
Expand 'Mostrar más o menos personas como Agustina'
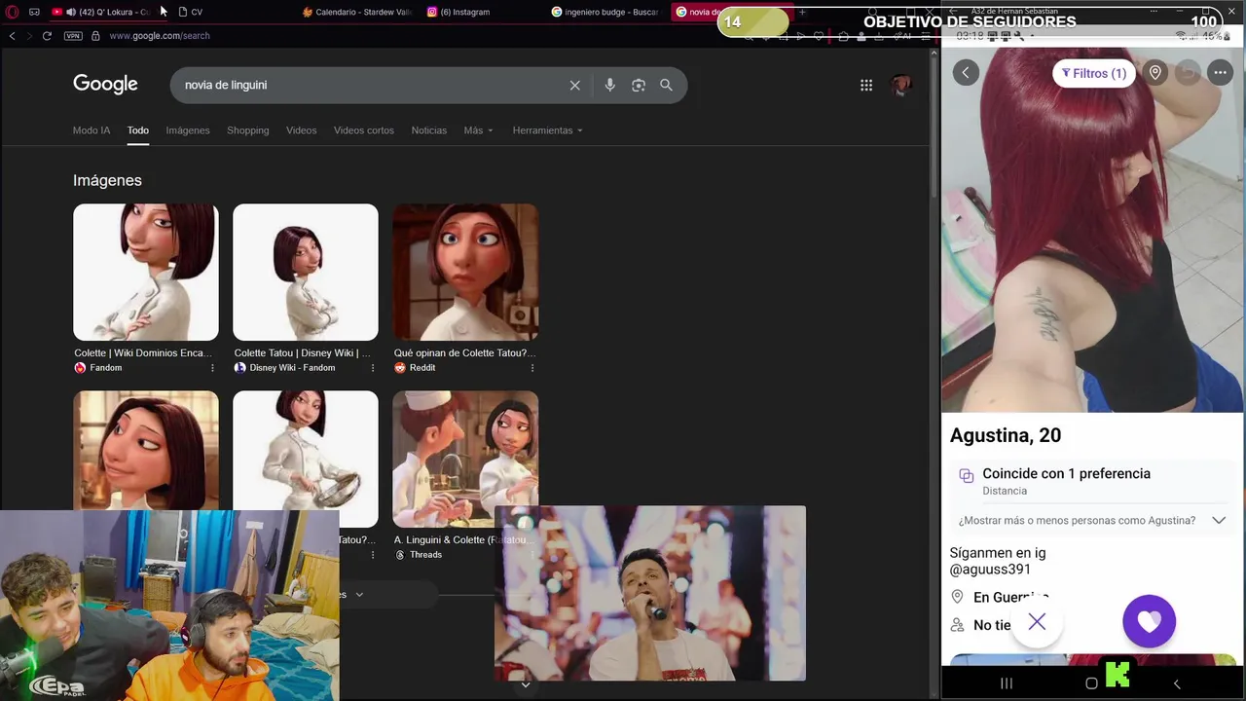tap(1092, 521)
